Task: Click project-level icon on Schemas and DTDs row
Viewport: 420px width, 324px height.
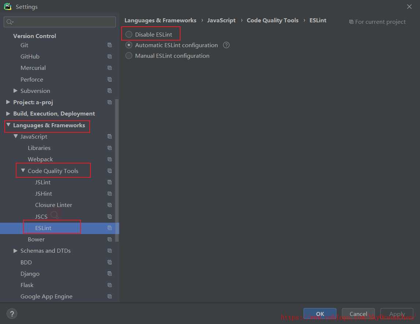Action: coord(109,251)
